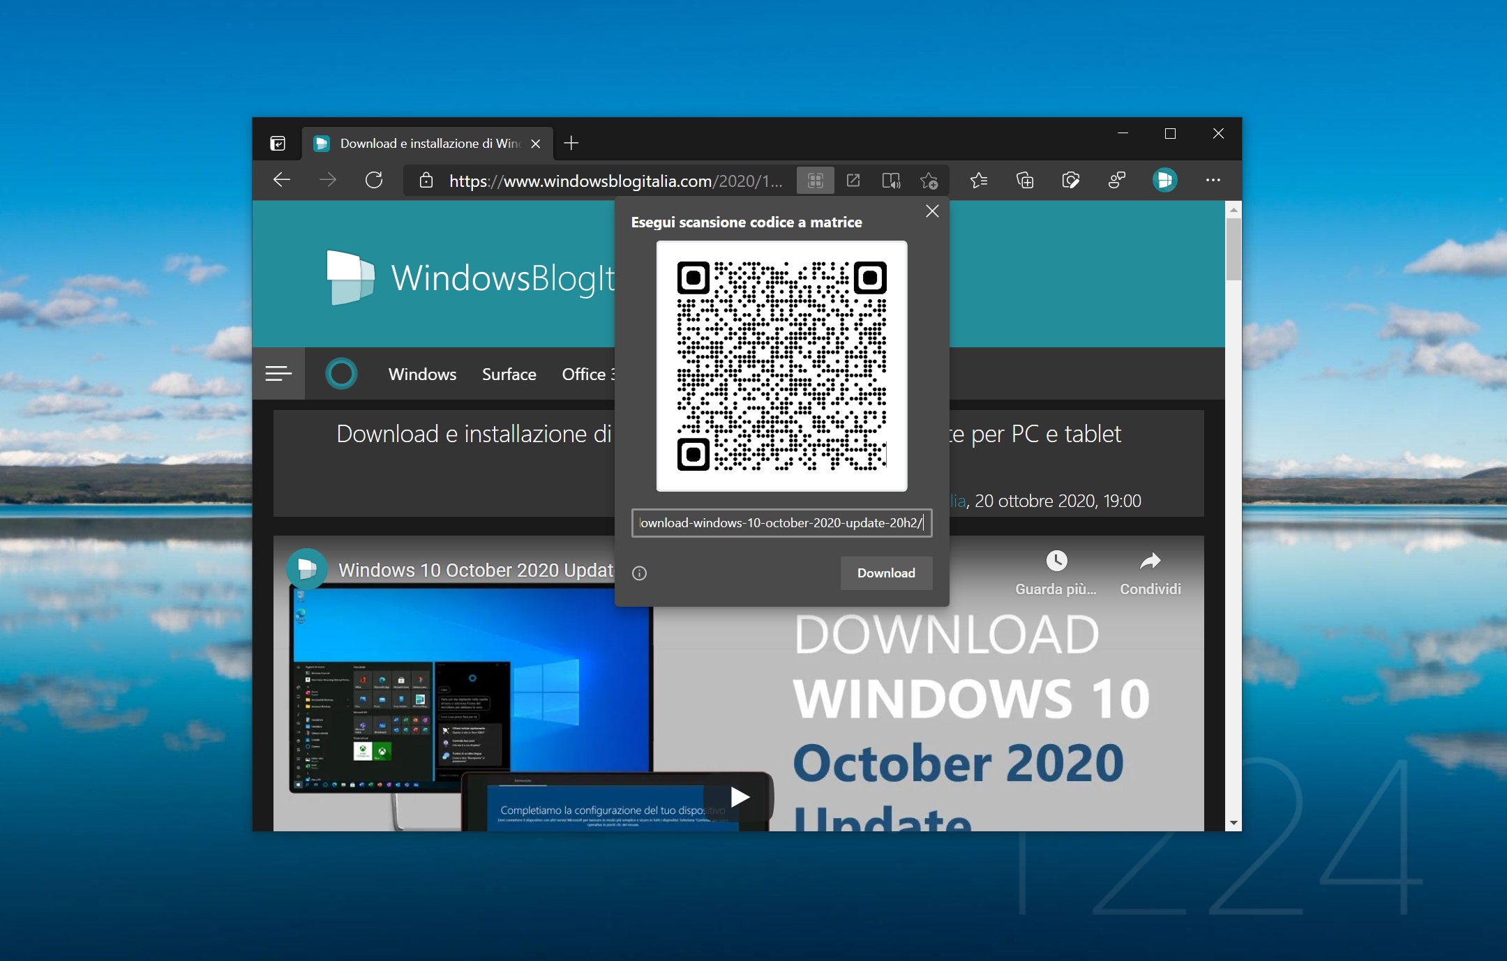Click the URL field in QR popup

pos(781,522)
